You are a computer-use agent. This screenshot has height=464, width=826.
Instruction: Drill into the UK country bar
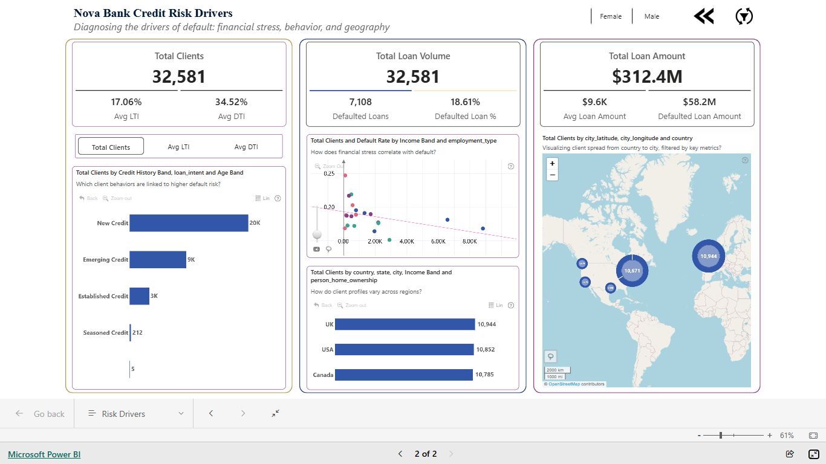click(405, 324)
